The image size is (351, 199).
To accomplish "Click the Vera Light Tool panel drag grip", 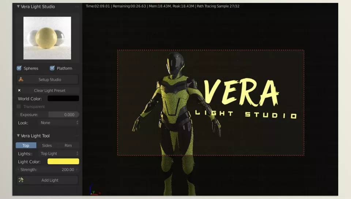I will pyautogui.click(x=77, y=136).
